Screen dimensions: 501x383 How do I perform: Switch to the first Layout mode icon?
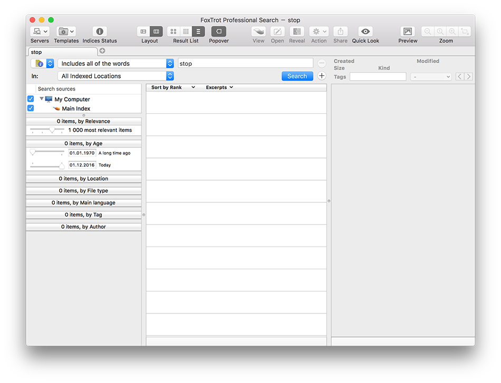pos(143,31)
